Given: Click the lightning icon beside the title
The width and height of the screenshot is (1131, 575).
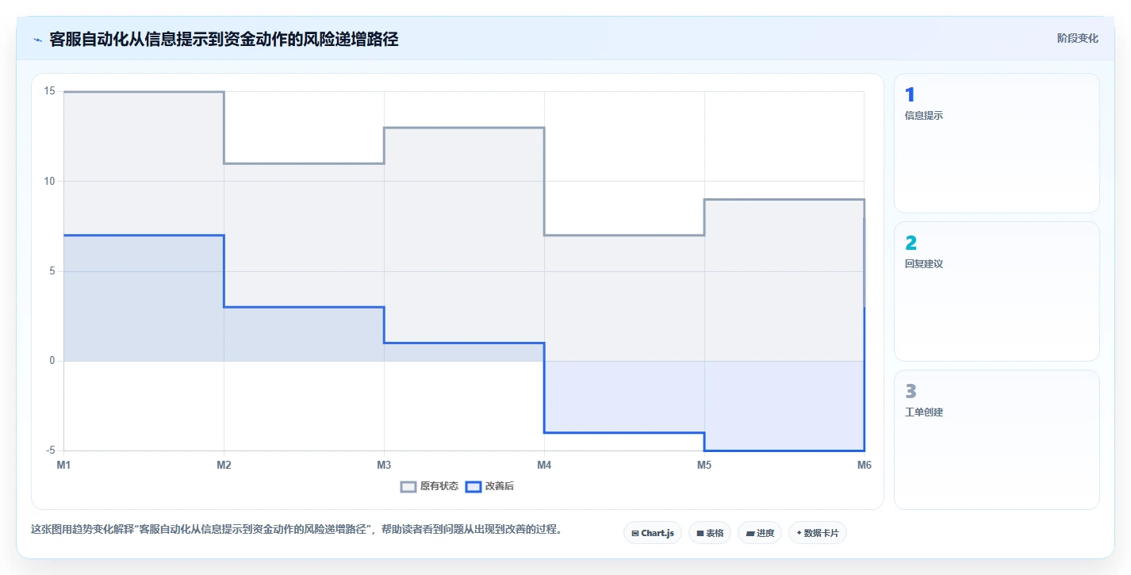Looking at the screenshot, I should pyautogui.click(x=37, y=40).
